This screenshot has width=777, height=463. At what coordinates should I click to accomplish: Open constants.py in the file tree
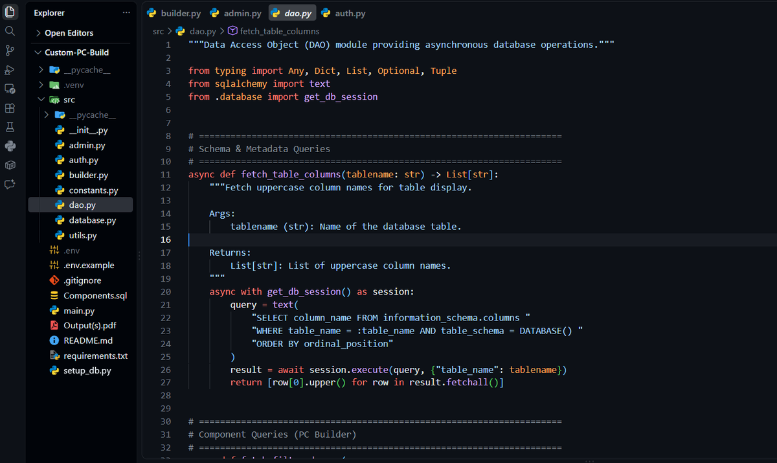[x=81, y=190]
